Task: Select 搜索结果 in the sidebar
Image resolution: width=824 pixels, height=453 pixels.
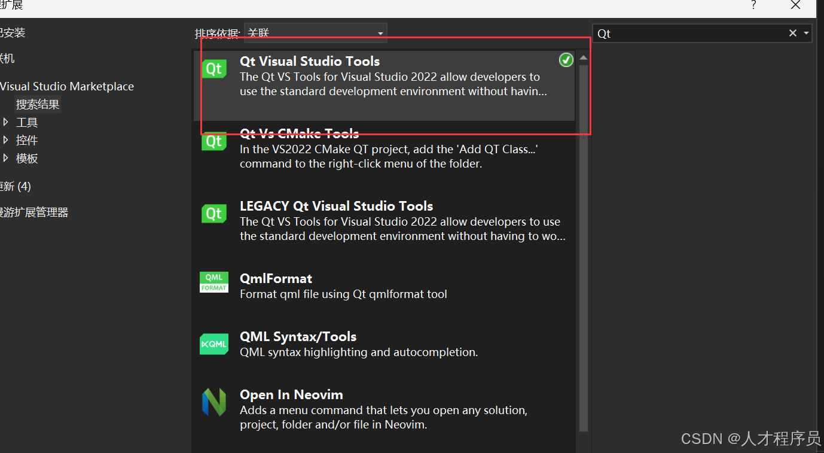Action: [38, 105]
